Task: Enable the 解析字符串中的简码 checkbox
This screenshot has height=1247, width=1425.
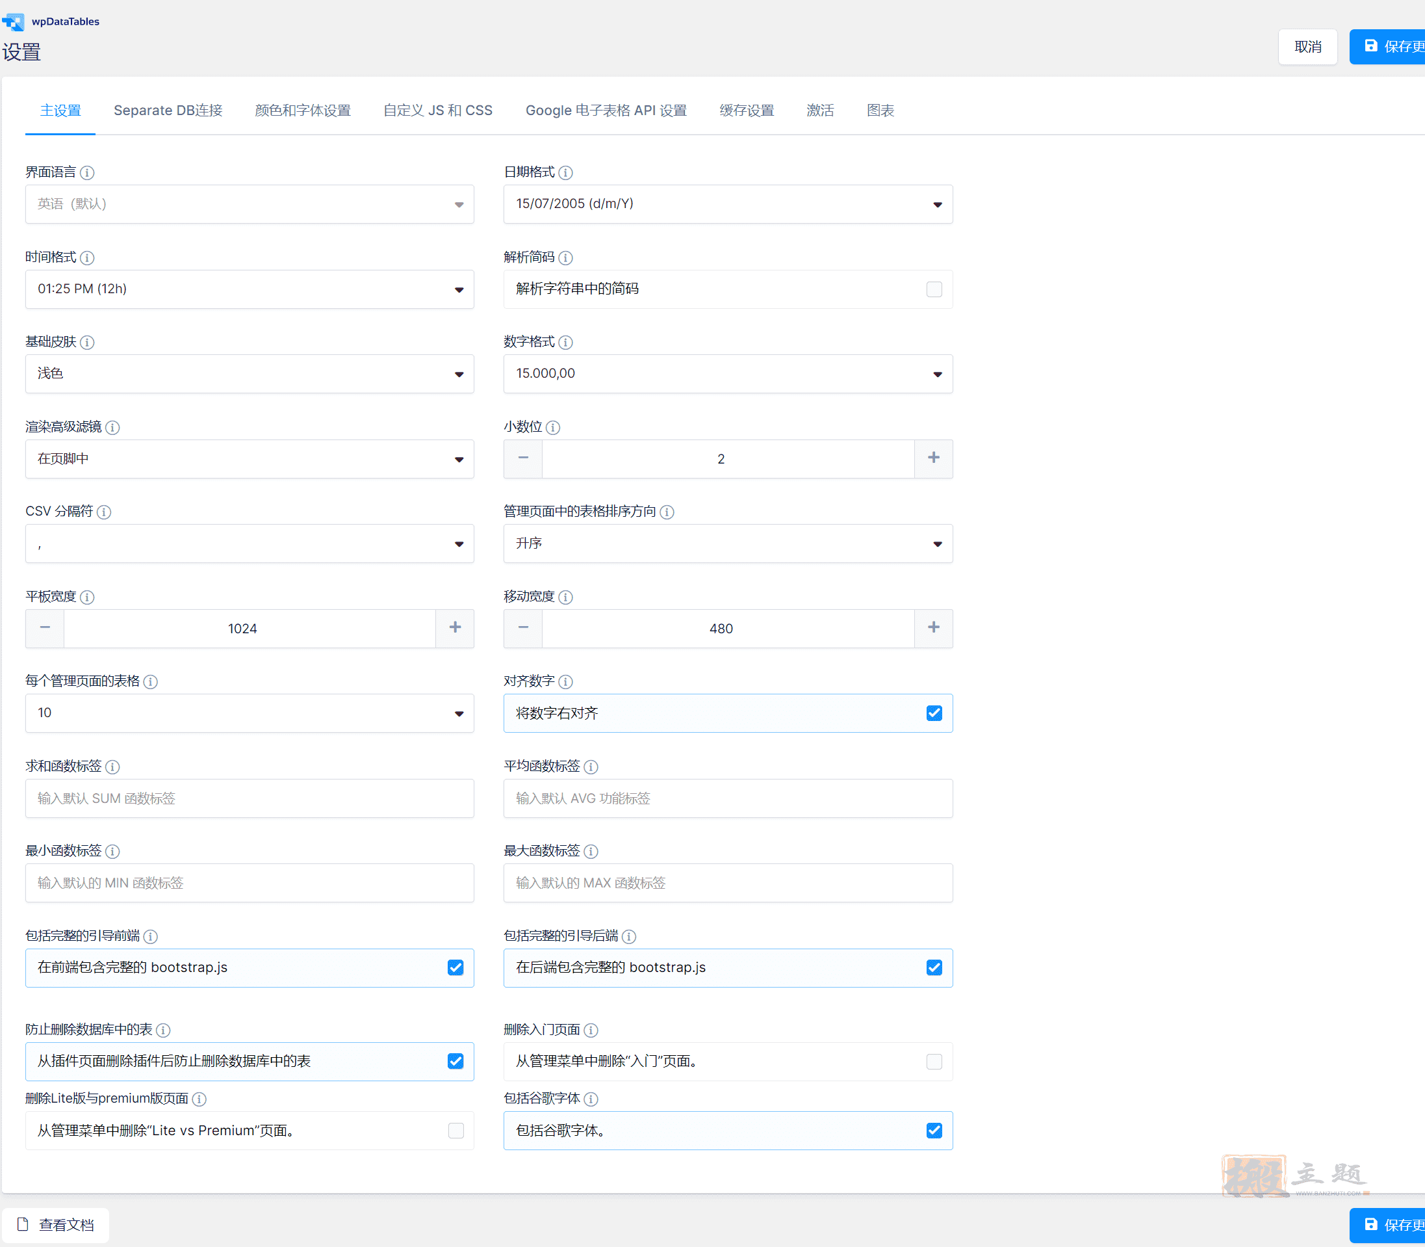Action: click(x=934, y=289)
